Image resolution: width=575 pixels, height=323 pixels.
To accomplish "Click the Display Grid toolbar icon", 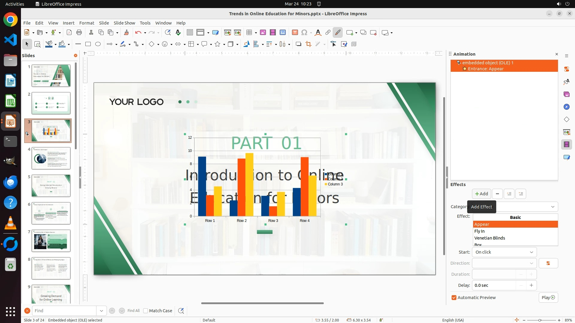I will tap(190, 33).
